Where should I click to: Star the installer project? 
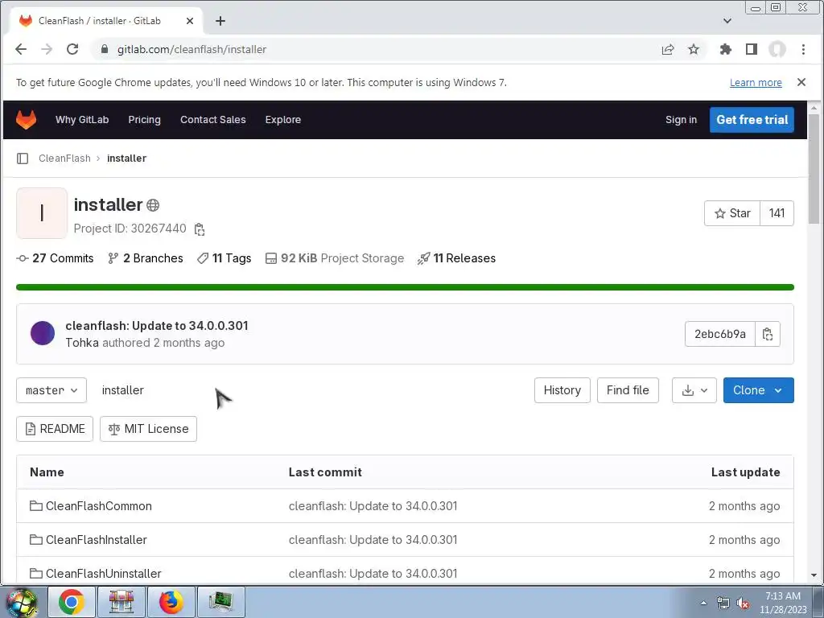click(732, 213)
